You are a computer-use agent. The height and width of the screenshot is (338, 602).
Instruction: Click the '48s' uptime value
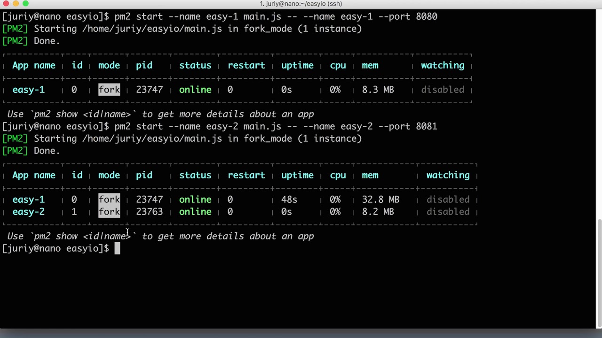289,200
